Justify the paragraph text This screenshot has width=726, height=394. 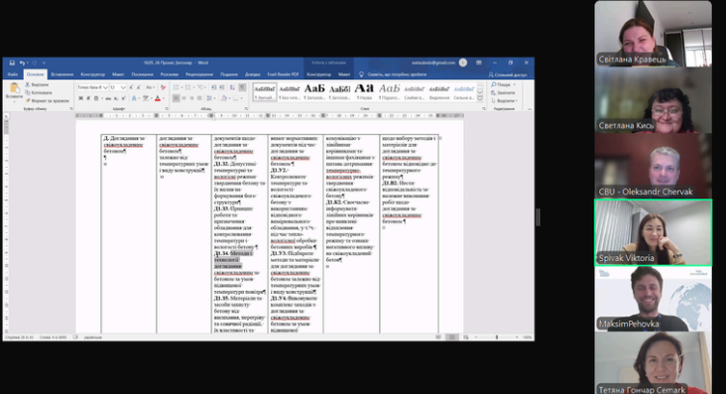[199, 98]
